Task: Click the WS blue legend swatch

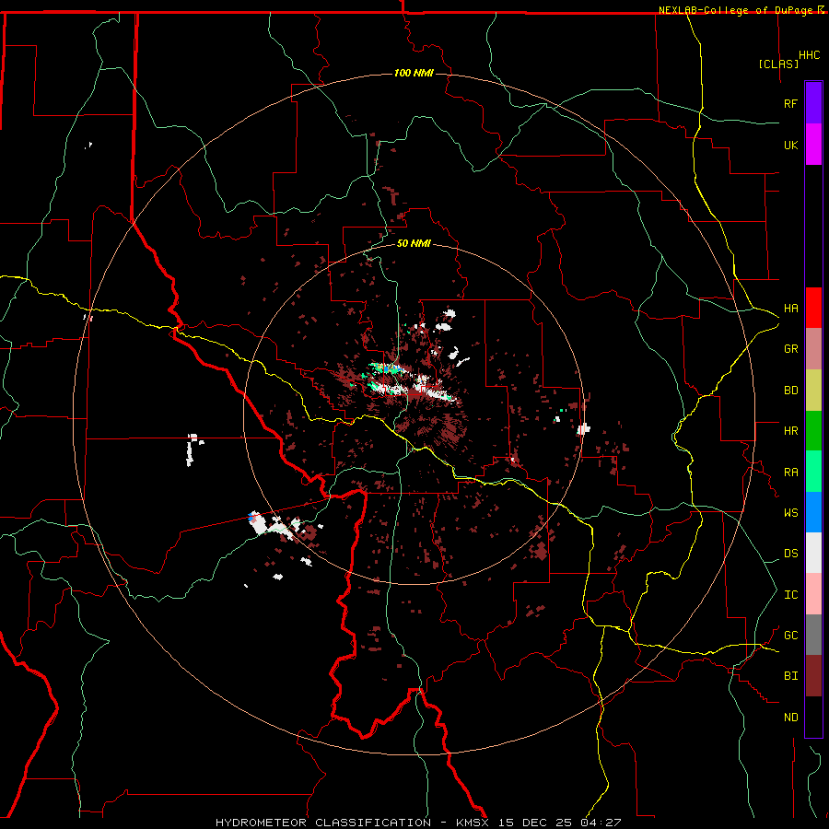Action: (813, 512)
